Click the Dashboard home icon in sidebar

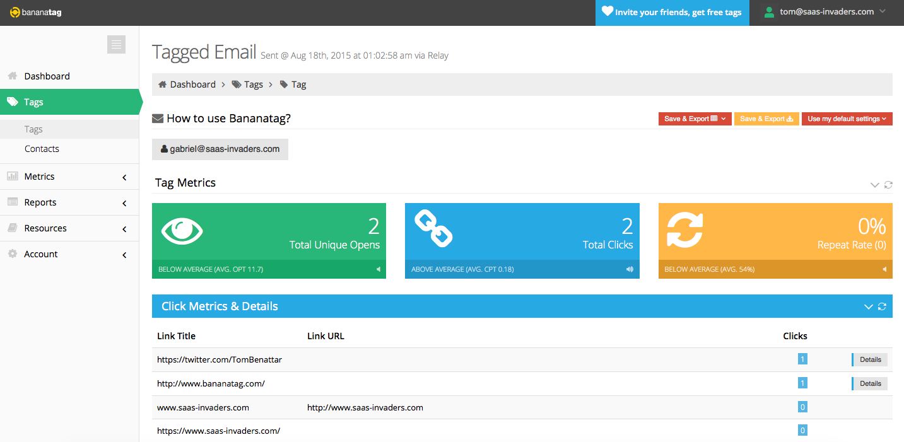pos(12,76)
